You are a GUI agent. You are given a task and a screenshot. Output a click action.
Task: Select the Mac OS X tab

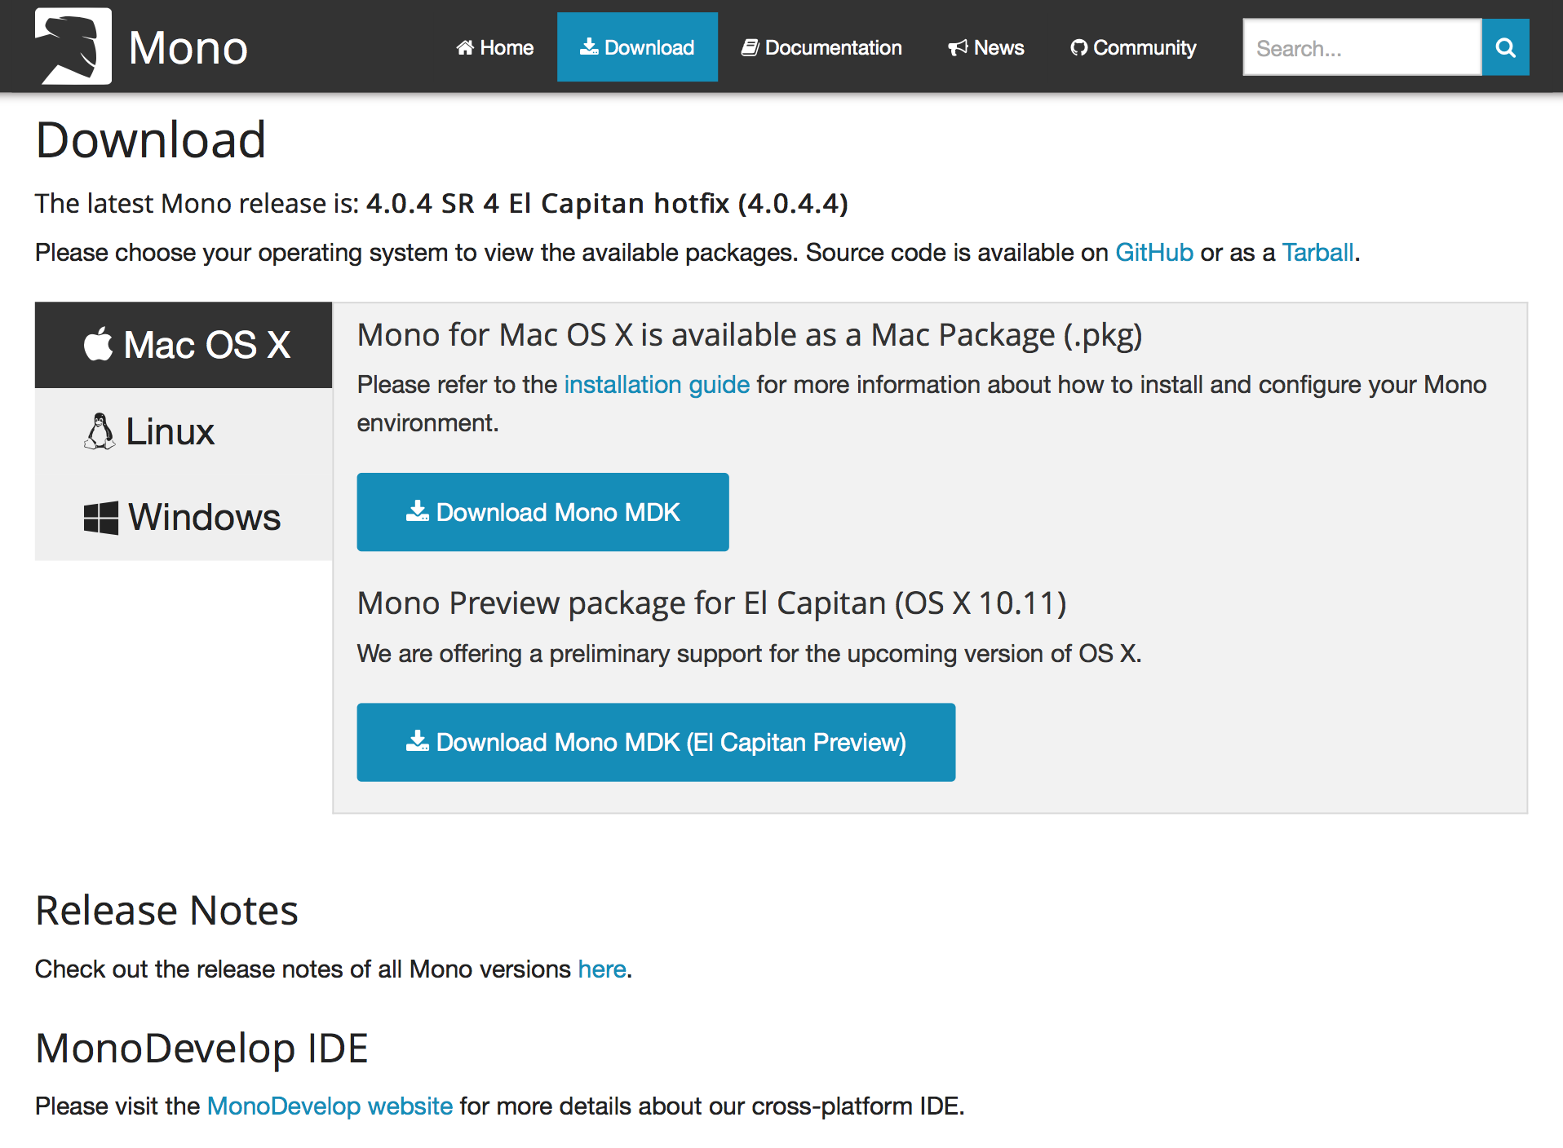pyautogui.click(x=184, y=345)
